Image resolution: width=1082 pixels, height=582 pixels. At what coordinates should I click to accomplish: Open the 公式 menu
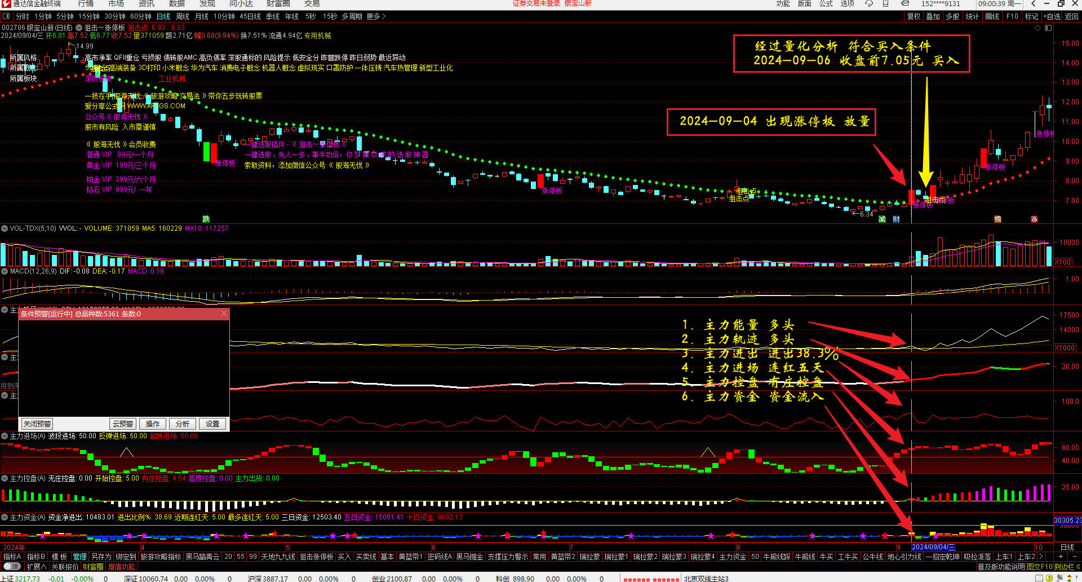(x=826, y=3)
